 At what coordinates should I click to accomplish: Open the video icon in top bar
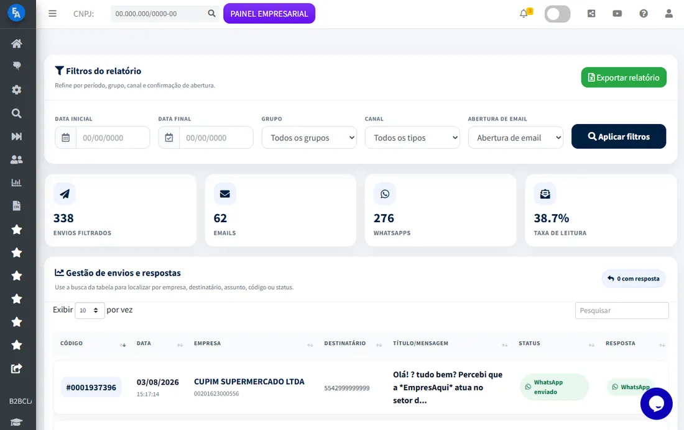(617, 14)
